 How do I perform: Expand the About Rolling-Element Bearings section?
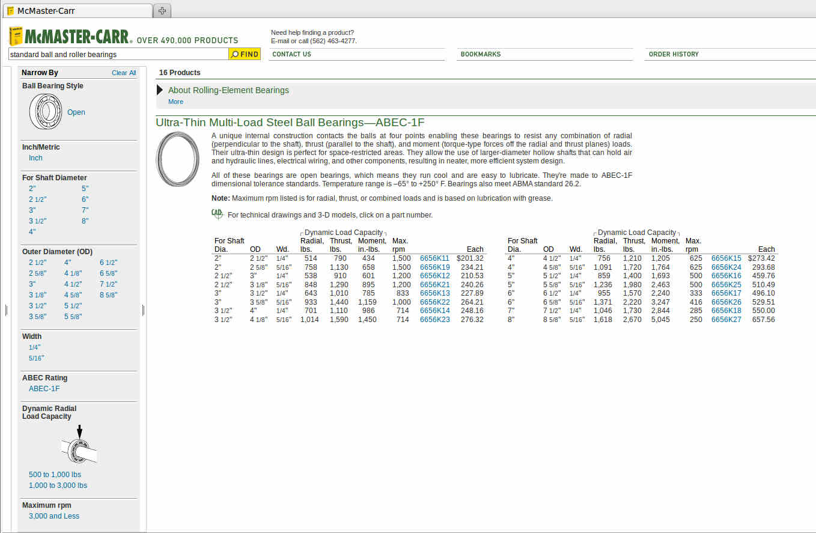pos(160,90)
